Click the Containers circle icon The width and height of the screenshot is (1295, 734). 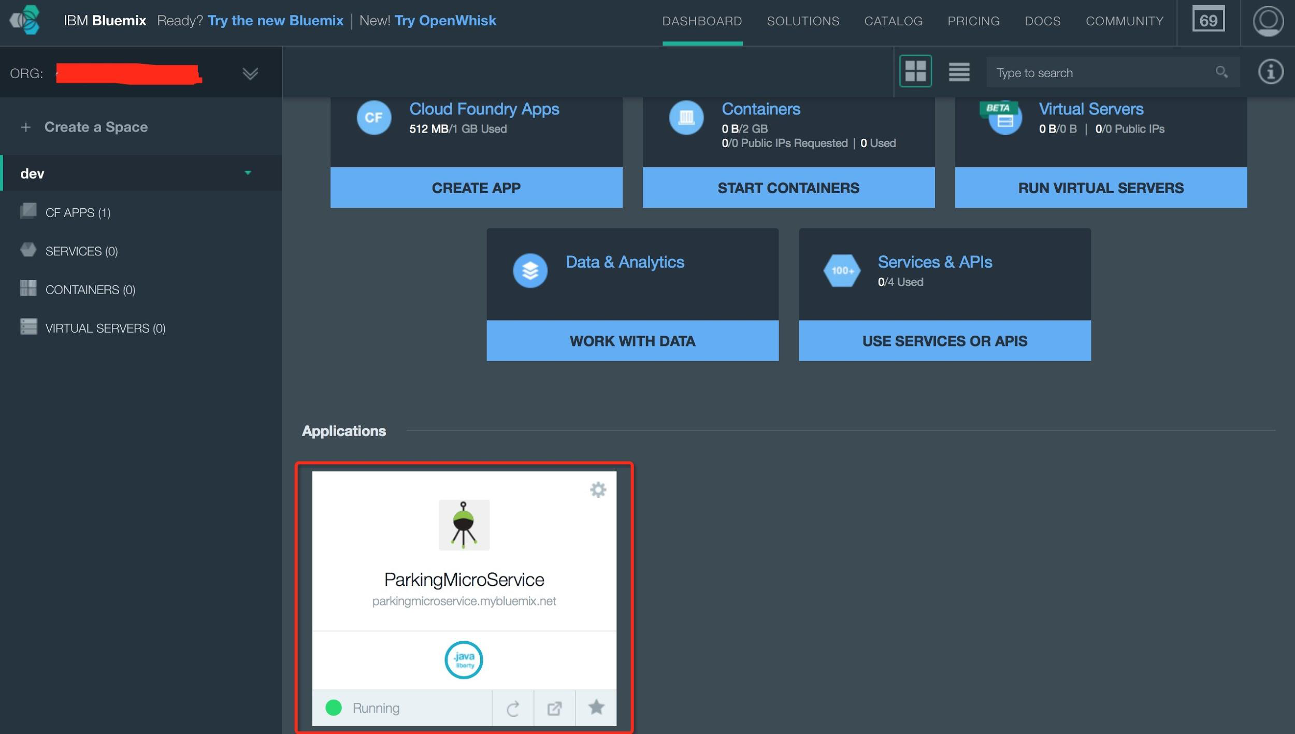coord(686,118)
